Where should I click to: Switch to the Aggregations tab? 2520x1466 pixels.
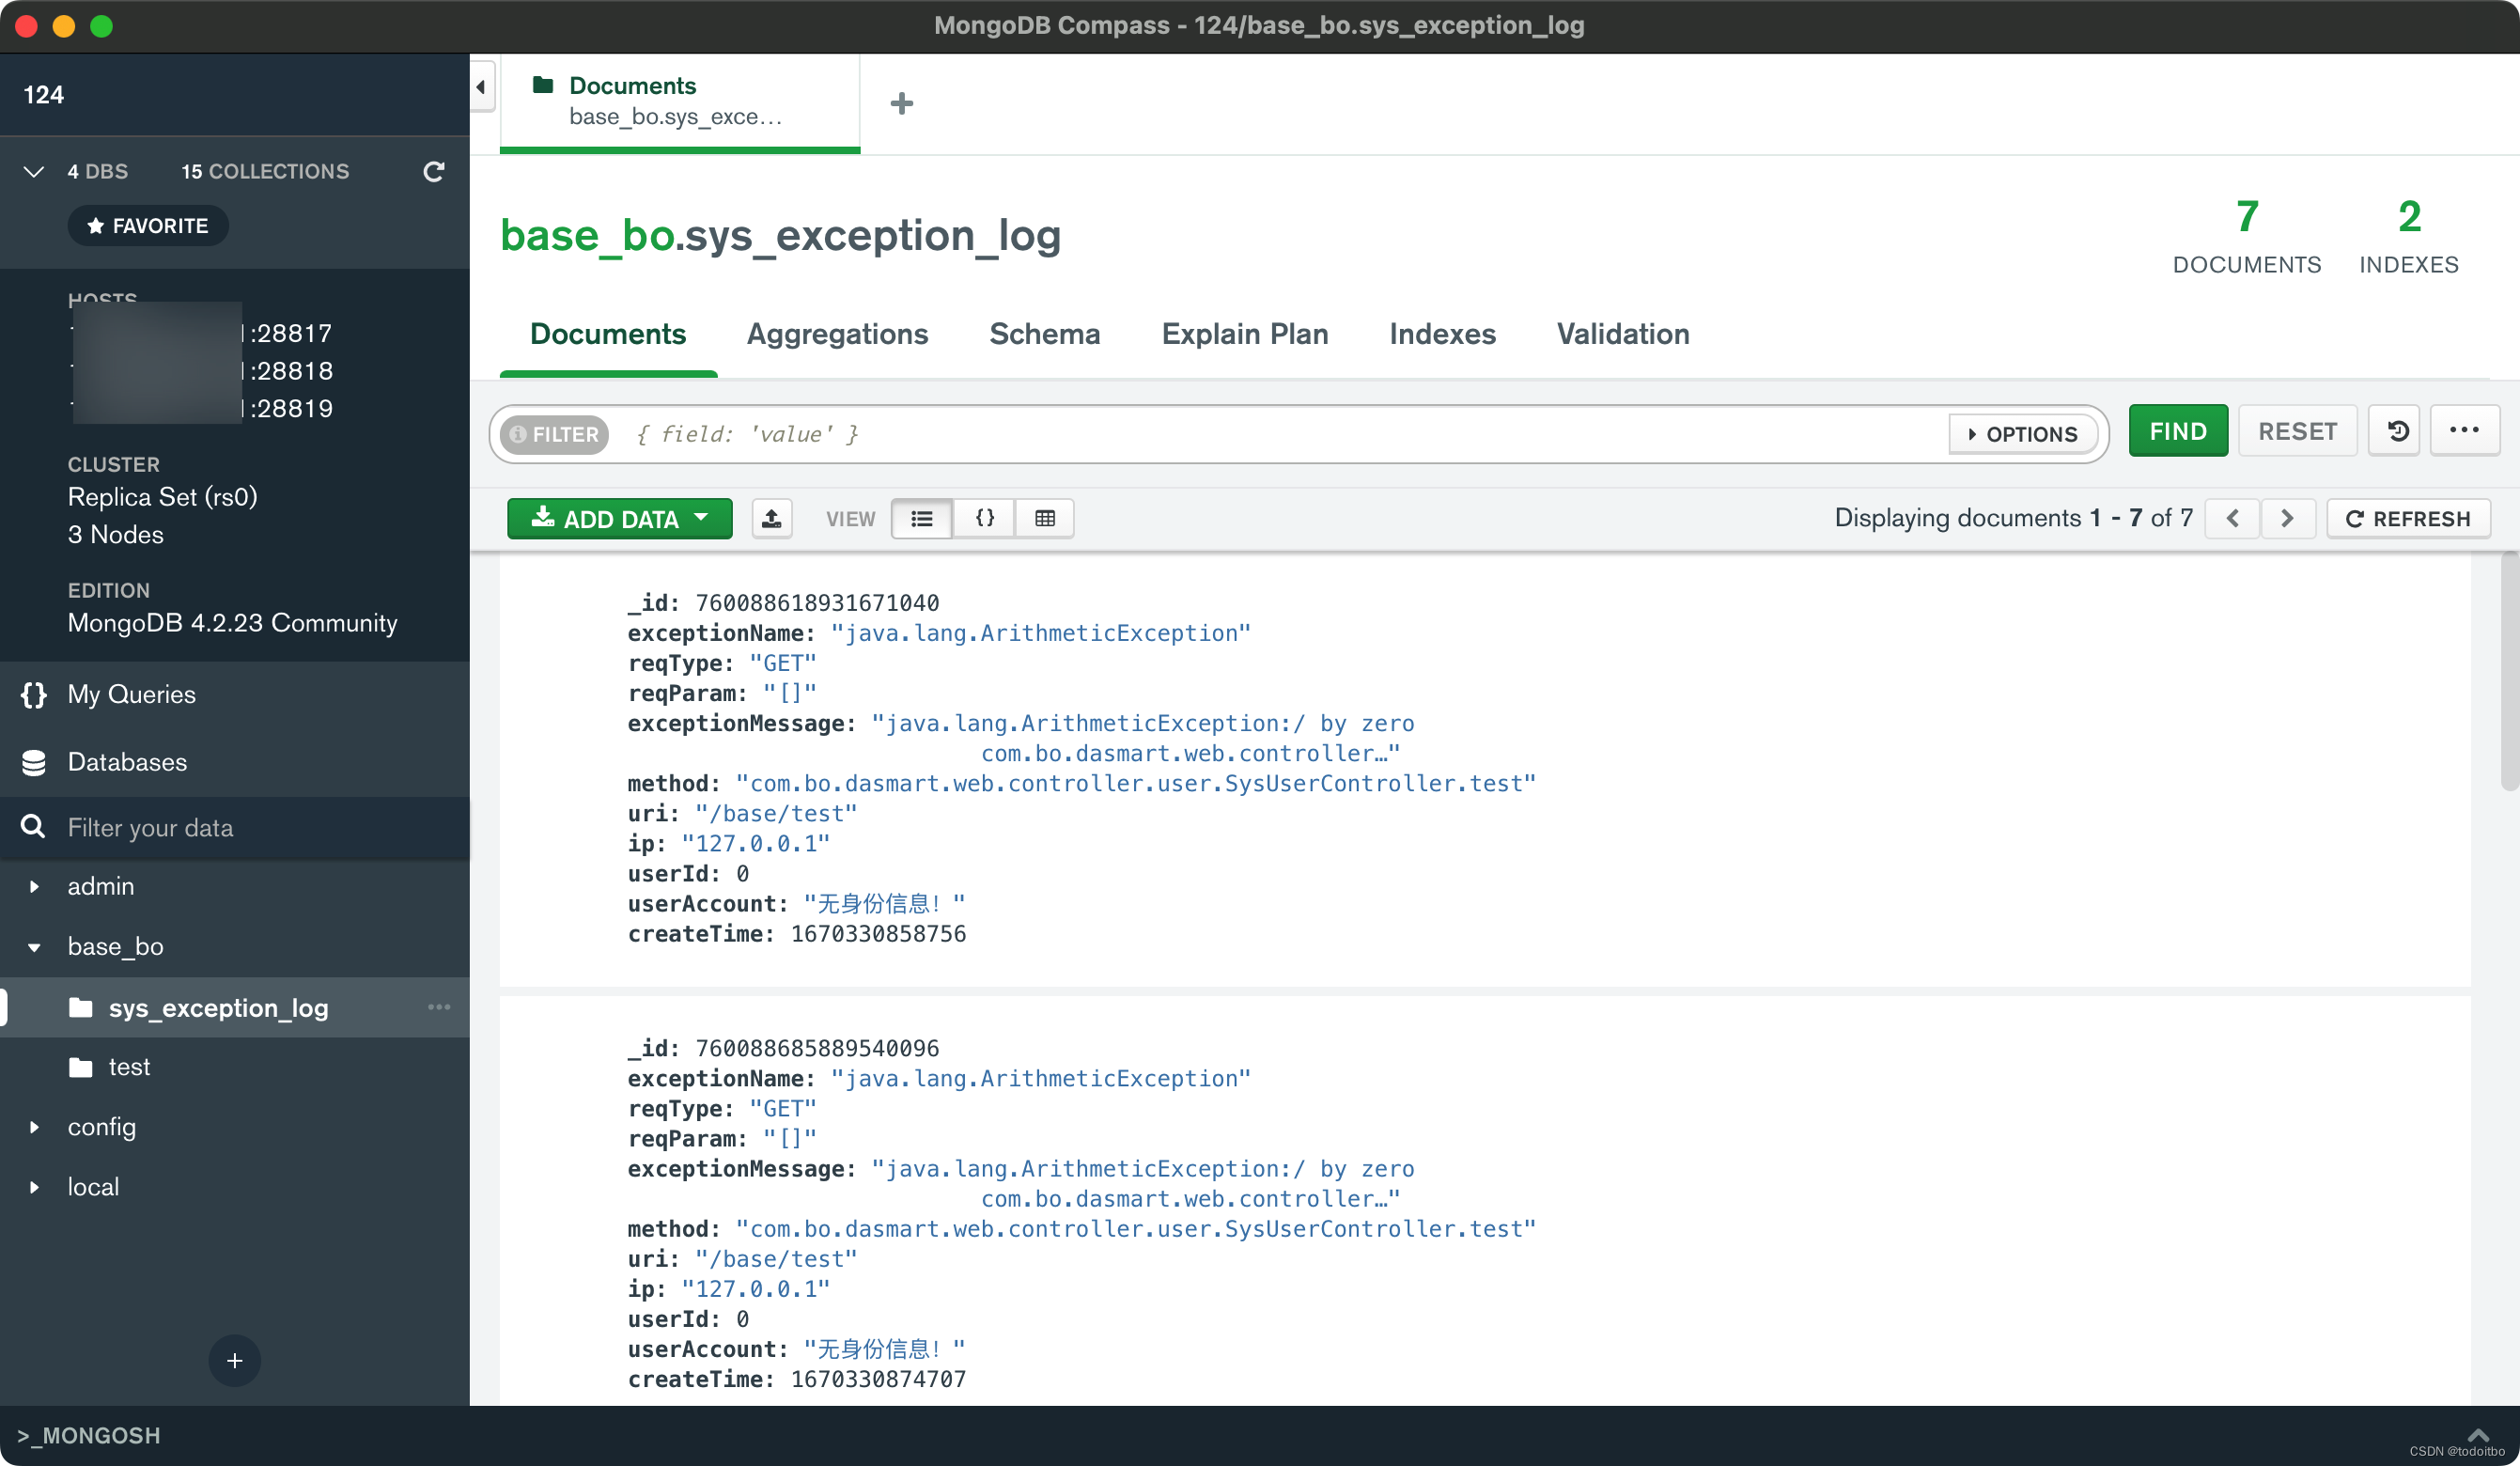[x=837, y=334]
